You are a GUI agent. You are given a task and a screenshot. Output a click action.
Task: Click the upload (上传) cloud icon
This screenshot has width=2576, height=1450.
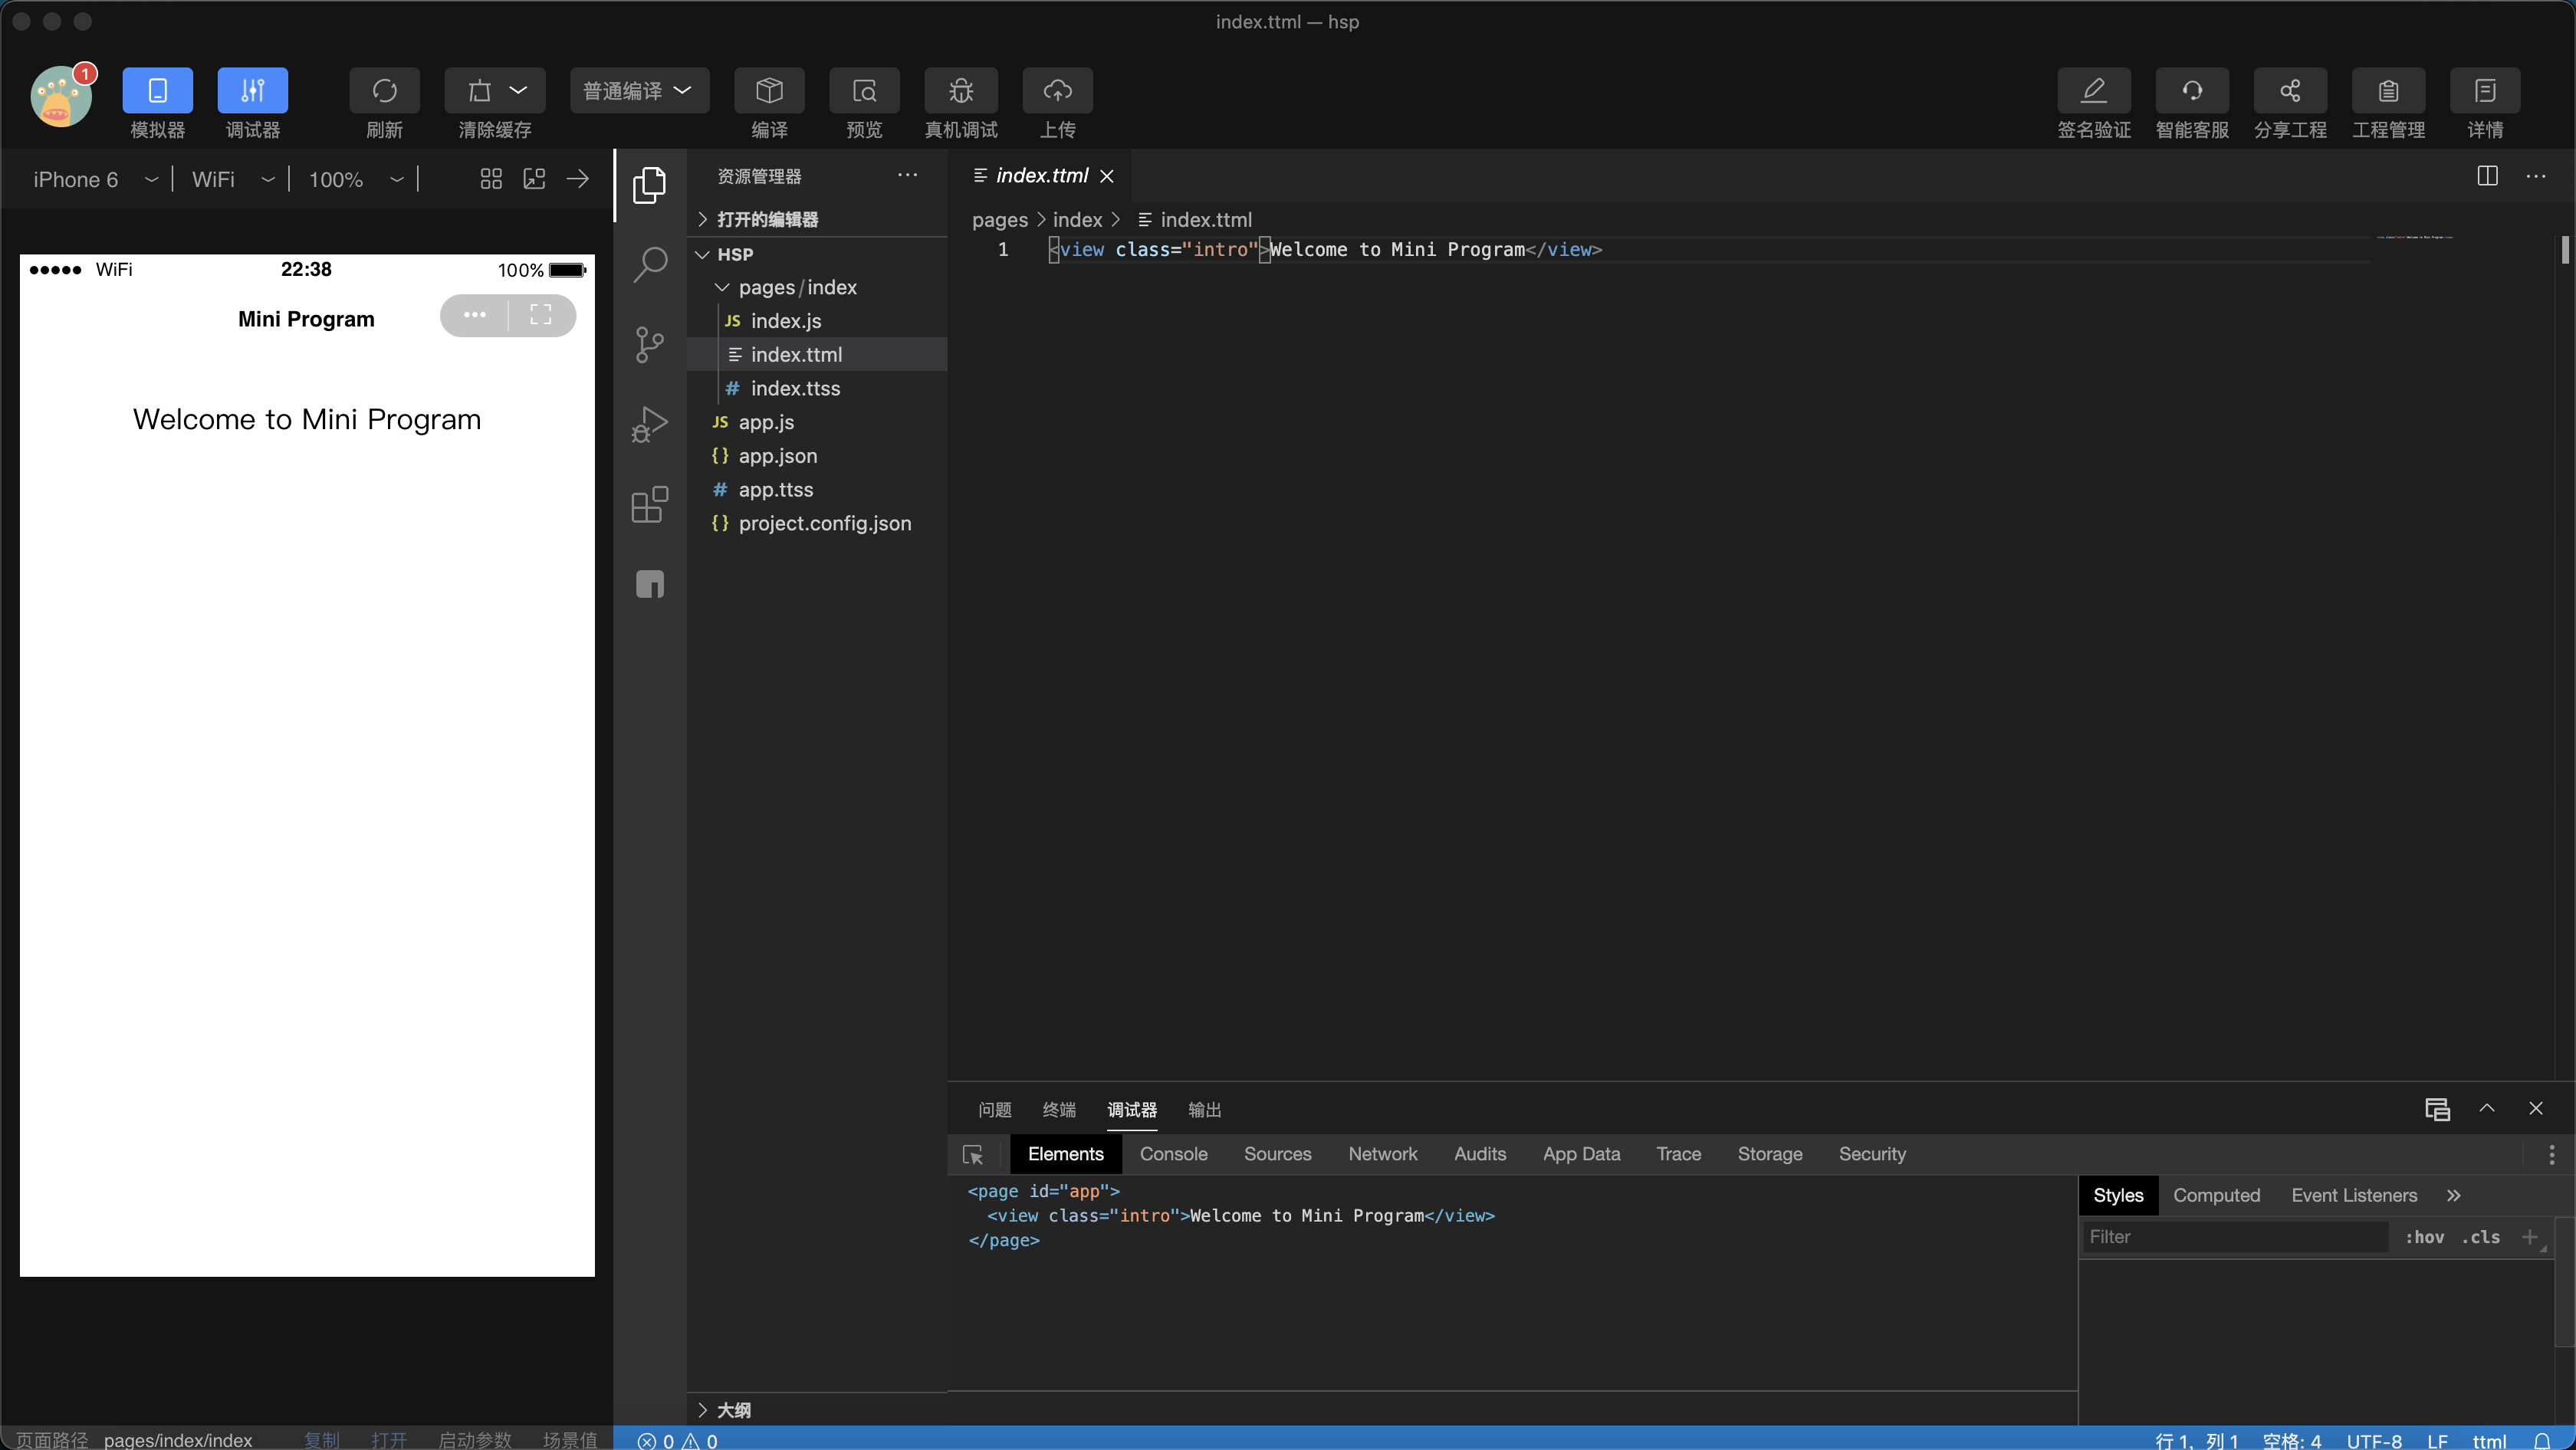[x=1057, y=91]
